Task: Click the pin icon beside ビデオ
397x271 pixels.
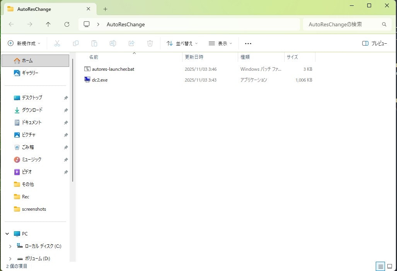Action: coord(66,172)
